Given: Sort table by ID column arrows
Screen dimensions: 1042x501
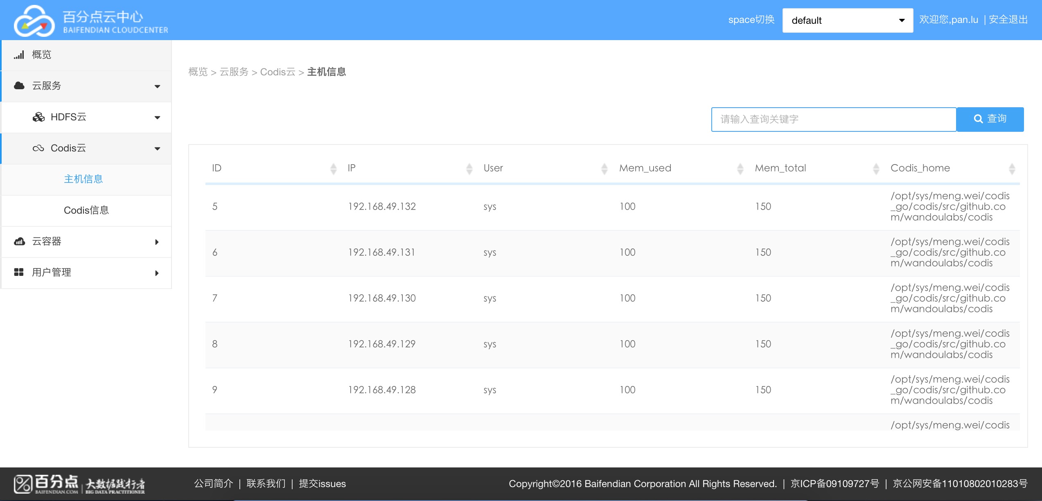Looking at the screenshot, I should click(333, 169).
